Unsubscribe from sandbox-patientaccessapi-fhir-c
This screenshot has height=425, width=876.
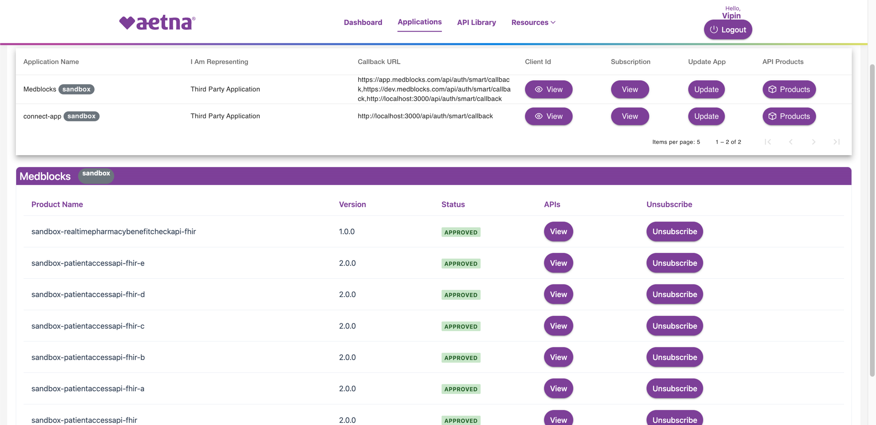coord(675,326)
